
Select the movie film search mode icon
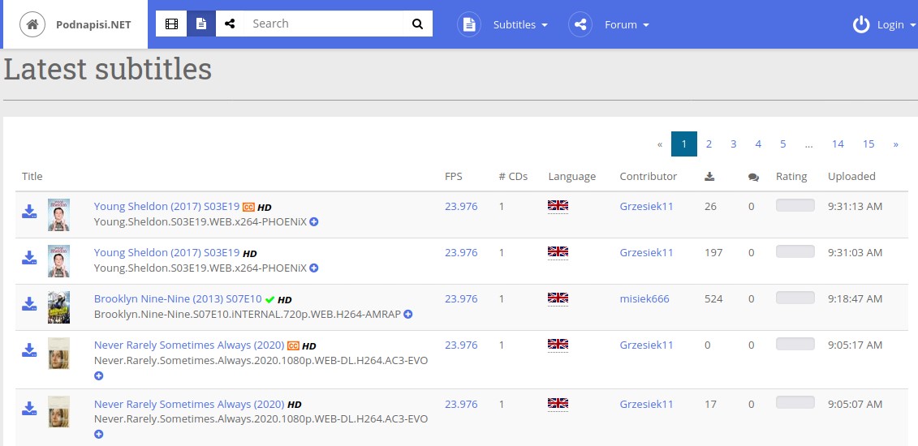pyautogui.click(x=171, y=24)
